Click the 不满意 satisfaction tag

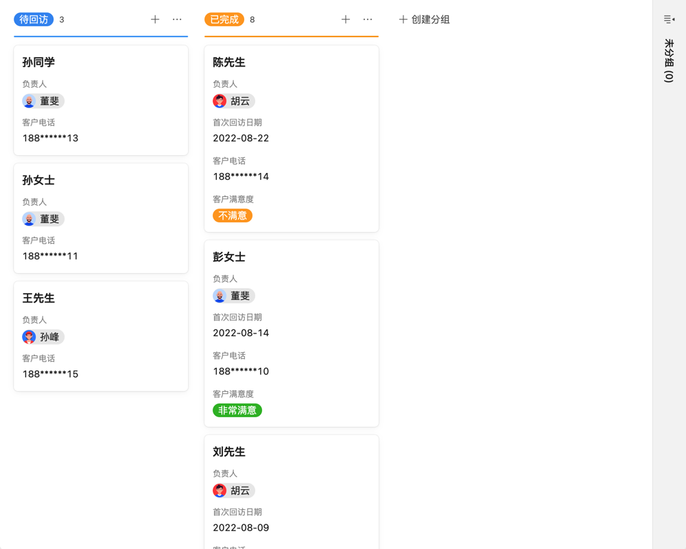[233, 215]
